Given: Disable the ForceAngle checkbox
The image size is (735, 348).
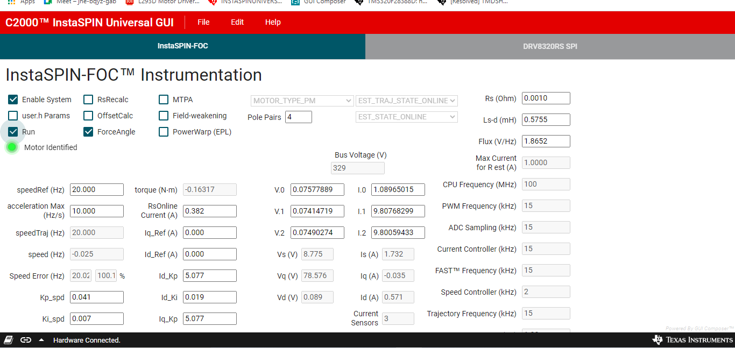Looking at the screenshot, I should [x=88, y=132].
